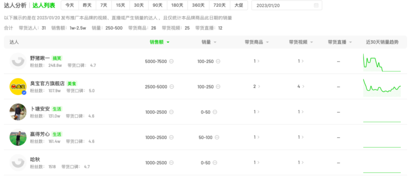411x176 pixels.
Task: Choose the 大促 time range option
Action: (x=239, y=5)
